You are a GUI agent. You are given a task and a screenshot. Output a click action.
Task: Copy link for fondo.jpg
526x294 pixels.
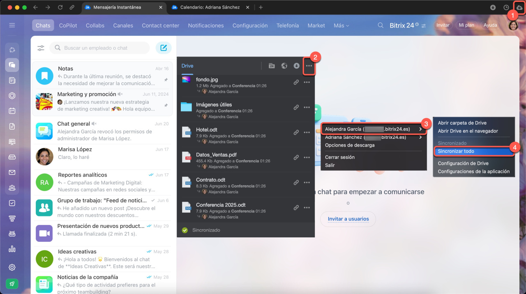[x=296, y=83]
